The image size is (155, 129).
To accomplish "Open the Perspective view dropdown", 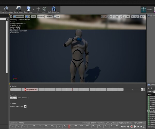I will (19, 17).
